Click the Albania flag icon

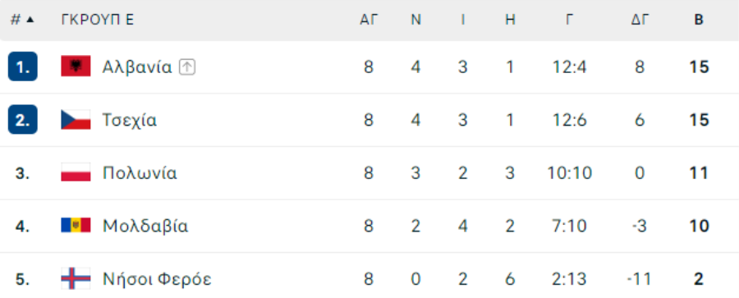click(76, 66)
